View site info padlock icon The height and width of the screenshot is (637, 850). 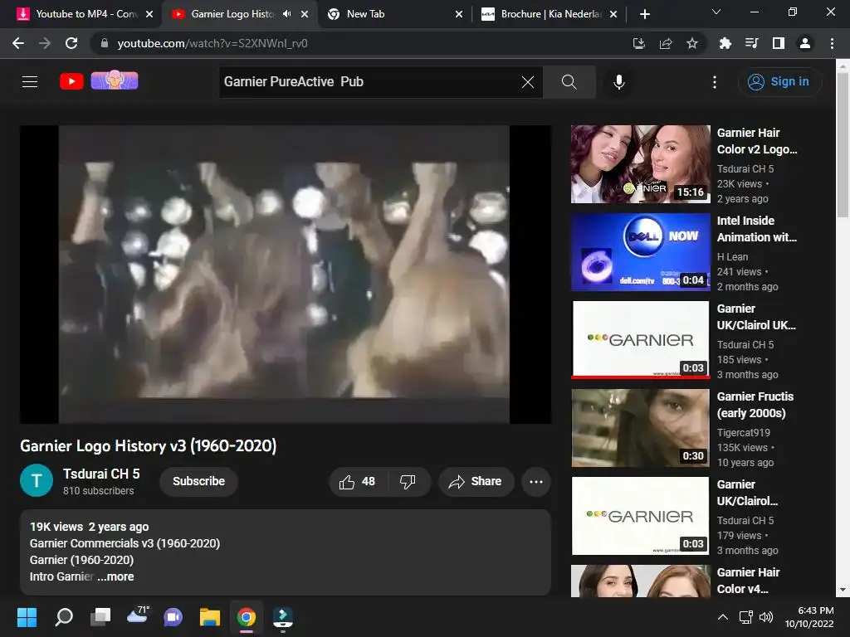104,43
